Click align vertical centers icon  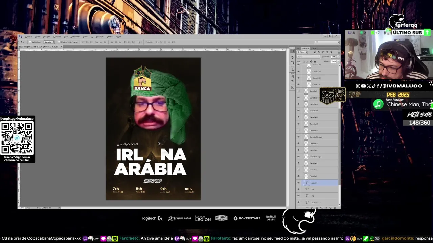click(87, 42)
